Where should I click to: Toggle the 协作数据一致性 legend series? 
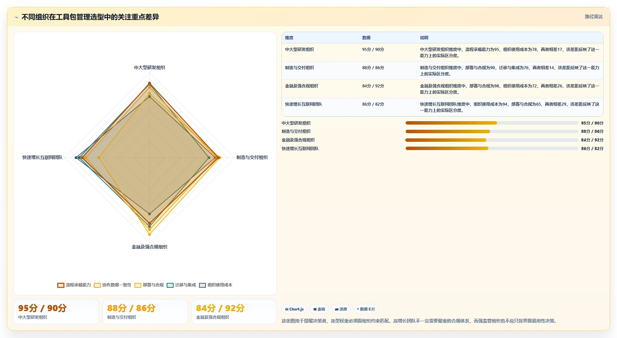pos(112,285)
